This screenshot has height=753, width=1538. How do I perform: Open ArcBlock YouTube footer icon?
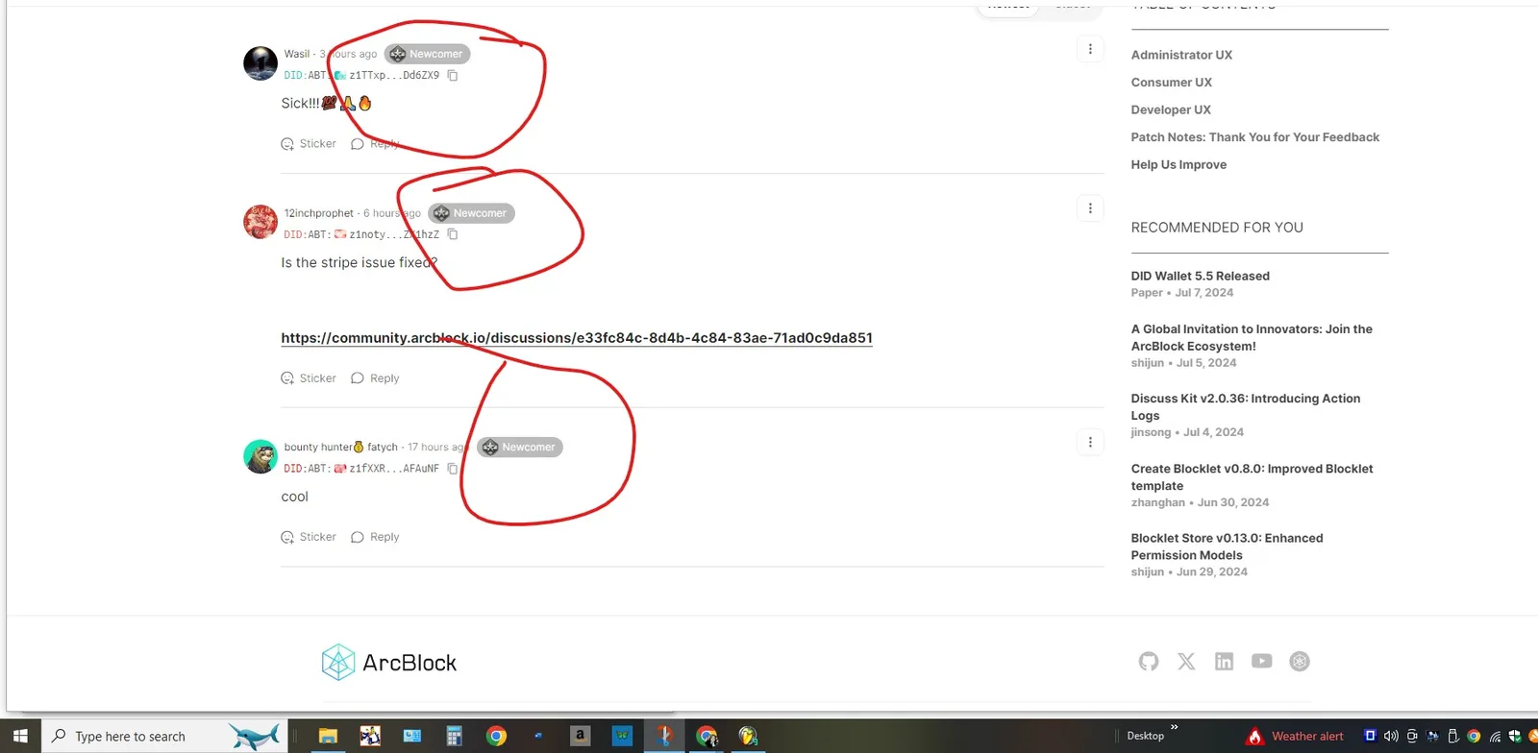(1262, 661)
